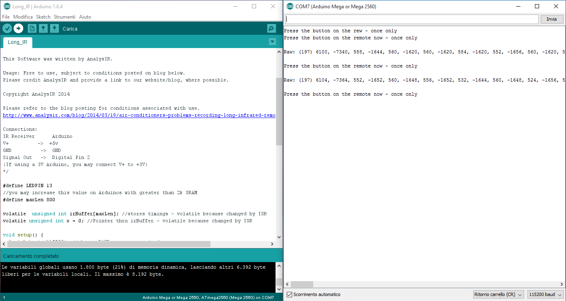Click the Upload arrow icon
566x301 pixels.
(19, 28)
